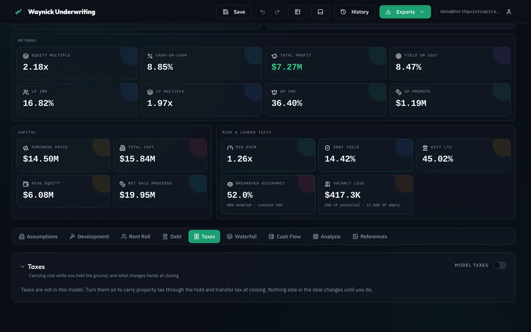Click the "95% modeled · cushion 43%" note
The width and height of the screenshot is (531, 332).
point(255,205)
